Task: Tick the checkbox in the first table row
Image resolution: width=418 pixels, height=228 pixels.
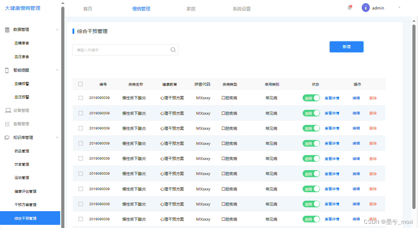Action: pos(81,98)
